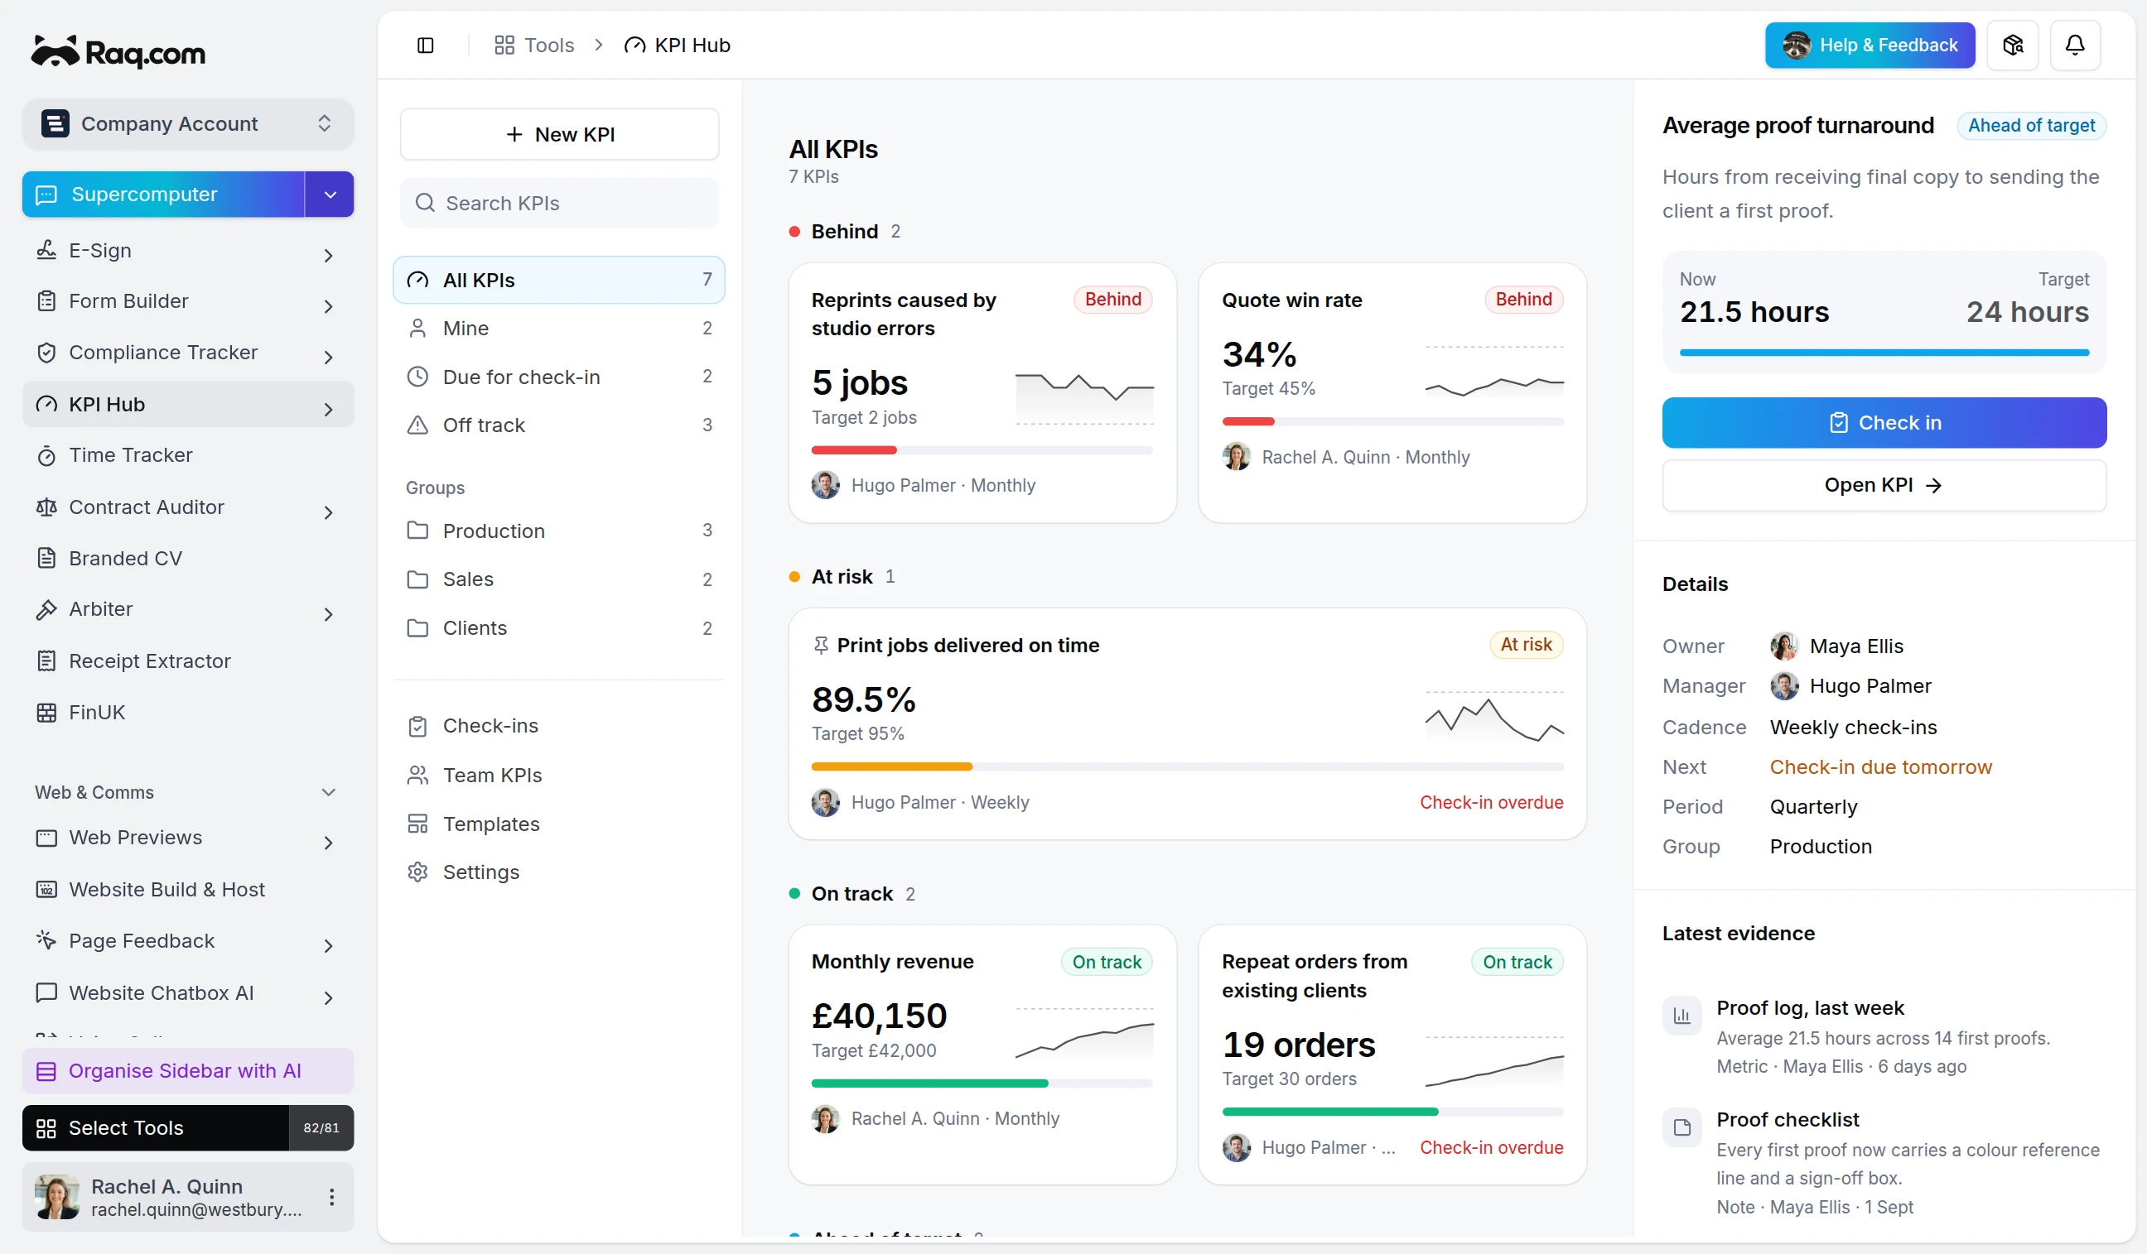The image size is (2147, 1254).
Task: Open the Quote win rate card
Action: click(1392, 393)
